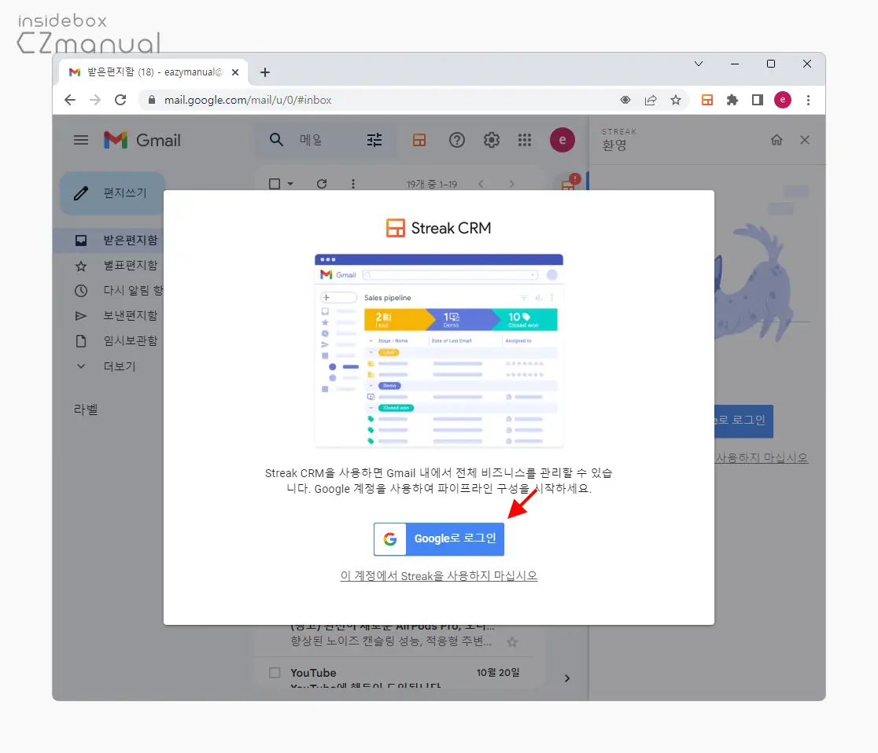
Task: Click the home icon in the Streak panel
Action: (x=777, y=140)
